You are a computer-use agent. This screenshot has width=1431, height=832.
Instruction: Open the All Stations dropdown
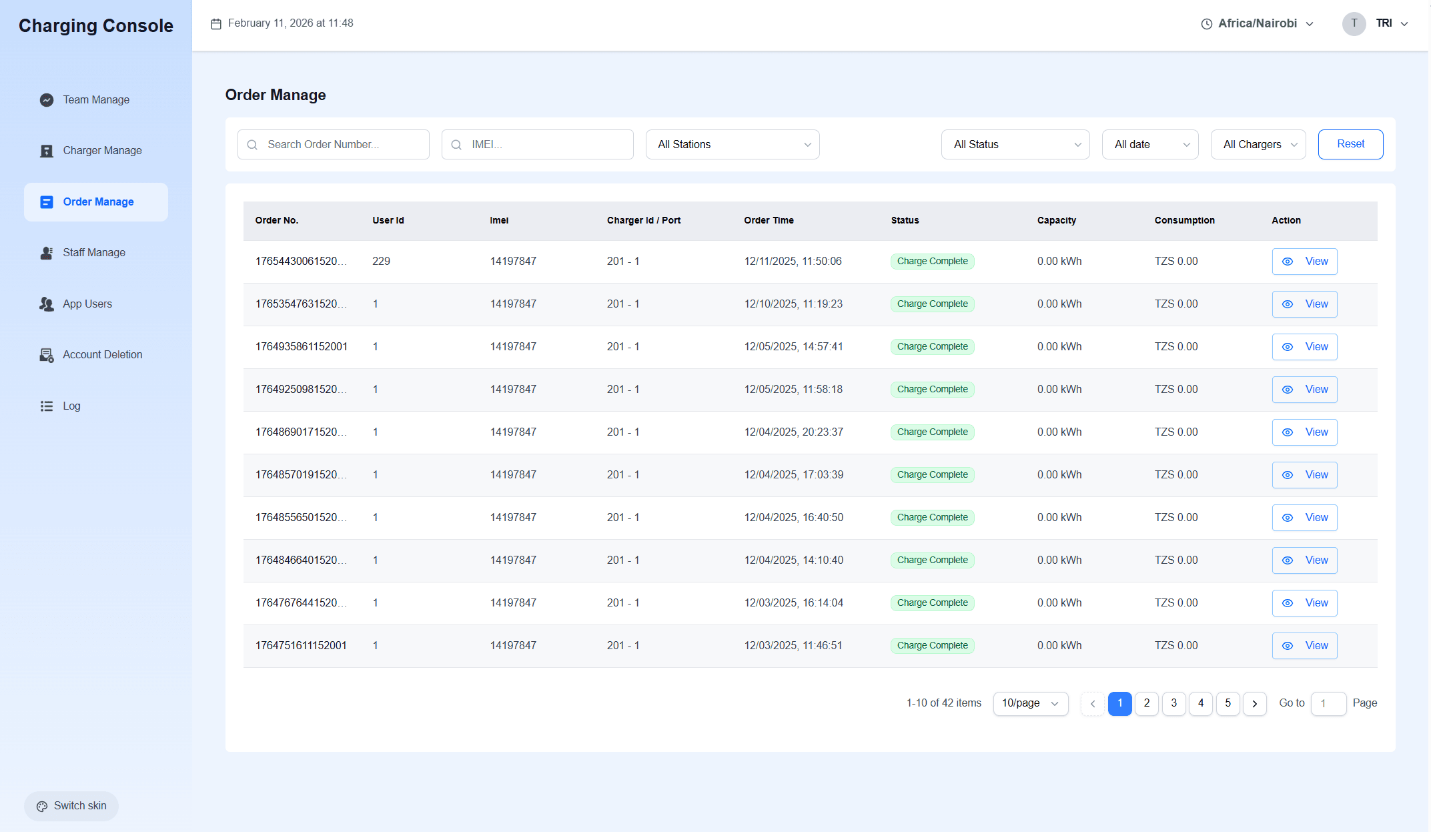pos(732,145)
